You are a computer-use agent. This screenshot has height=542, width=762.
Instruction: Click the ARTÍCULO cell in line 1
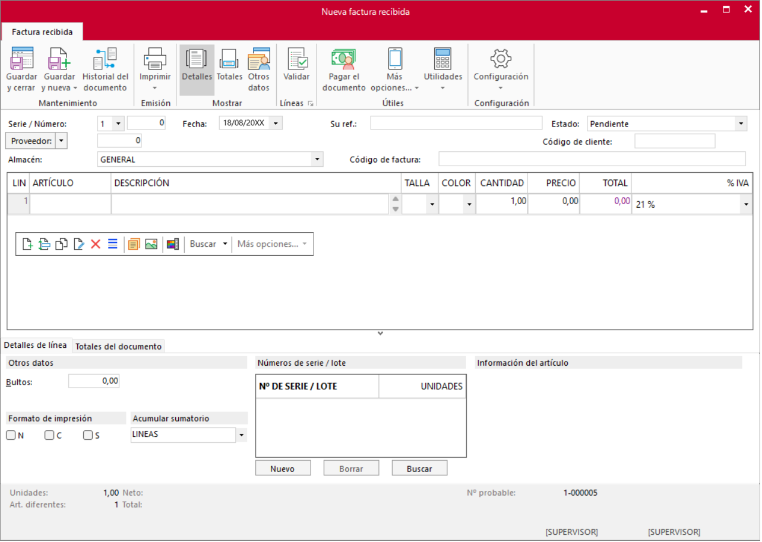(x=71, y=204)
